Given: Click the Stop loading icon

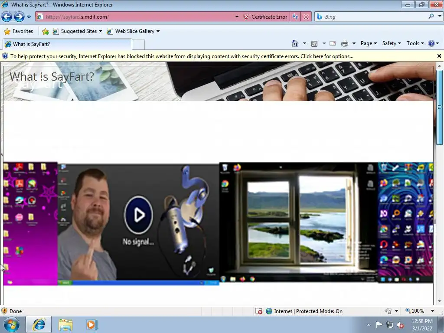Looking at the screenshot, I should 306,17.
